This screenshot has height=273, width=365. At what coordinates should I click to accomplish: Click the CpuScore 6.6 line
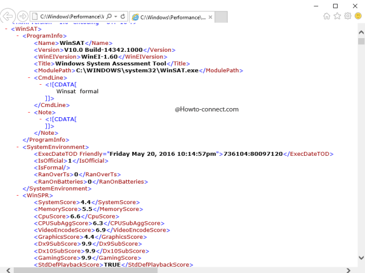pos(76,216)
